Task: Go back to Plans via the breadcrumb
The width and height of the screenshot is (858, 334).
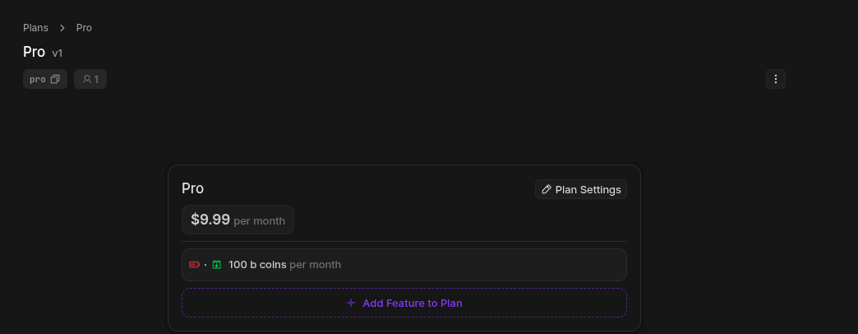Action: (x=35, y=28)
